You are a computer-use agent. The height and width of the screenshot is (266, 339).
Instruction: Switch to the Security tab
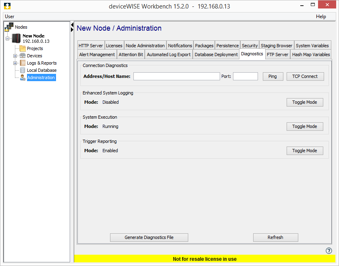[250, 46]
